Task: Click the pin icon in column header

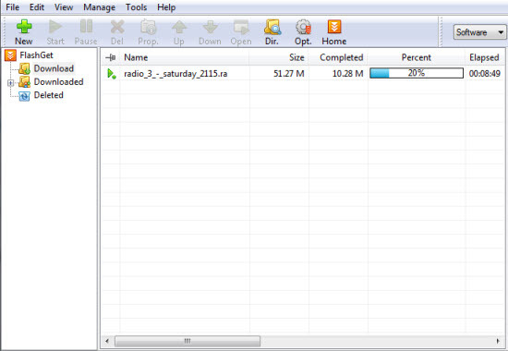Action: coord(111,57)
